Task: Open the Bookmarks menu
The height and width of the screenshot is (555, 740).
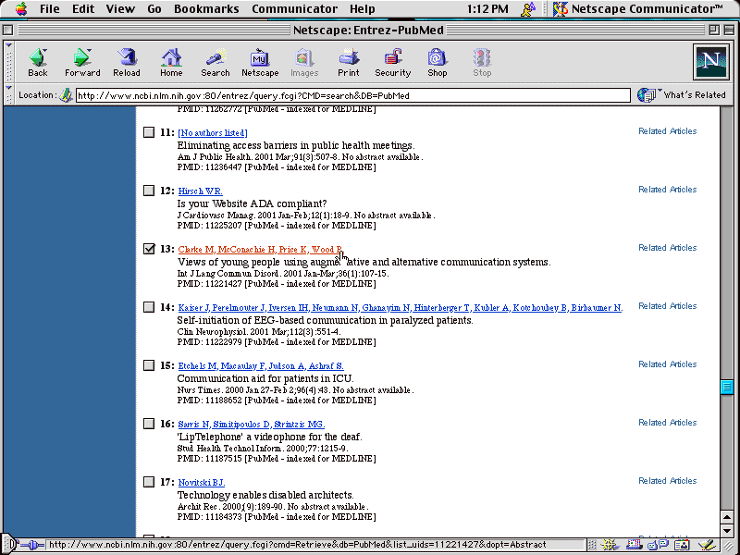Action: click(x=206, y=8)
